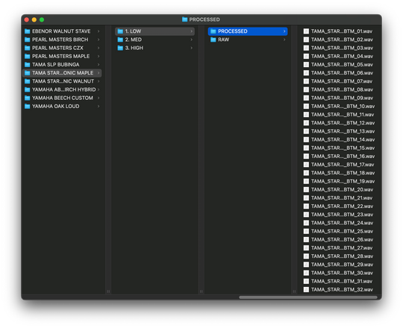Select file TAMA_STAR..._BTM_13.wav

(x=343, y=131)
